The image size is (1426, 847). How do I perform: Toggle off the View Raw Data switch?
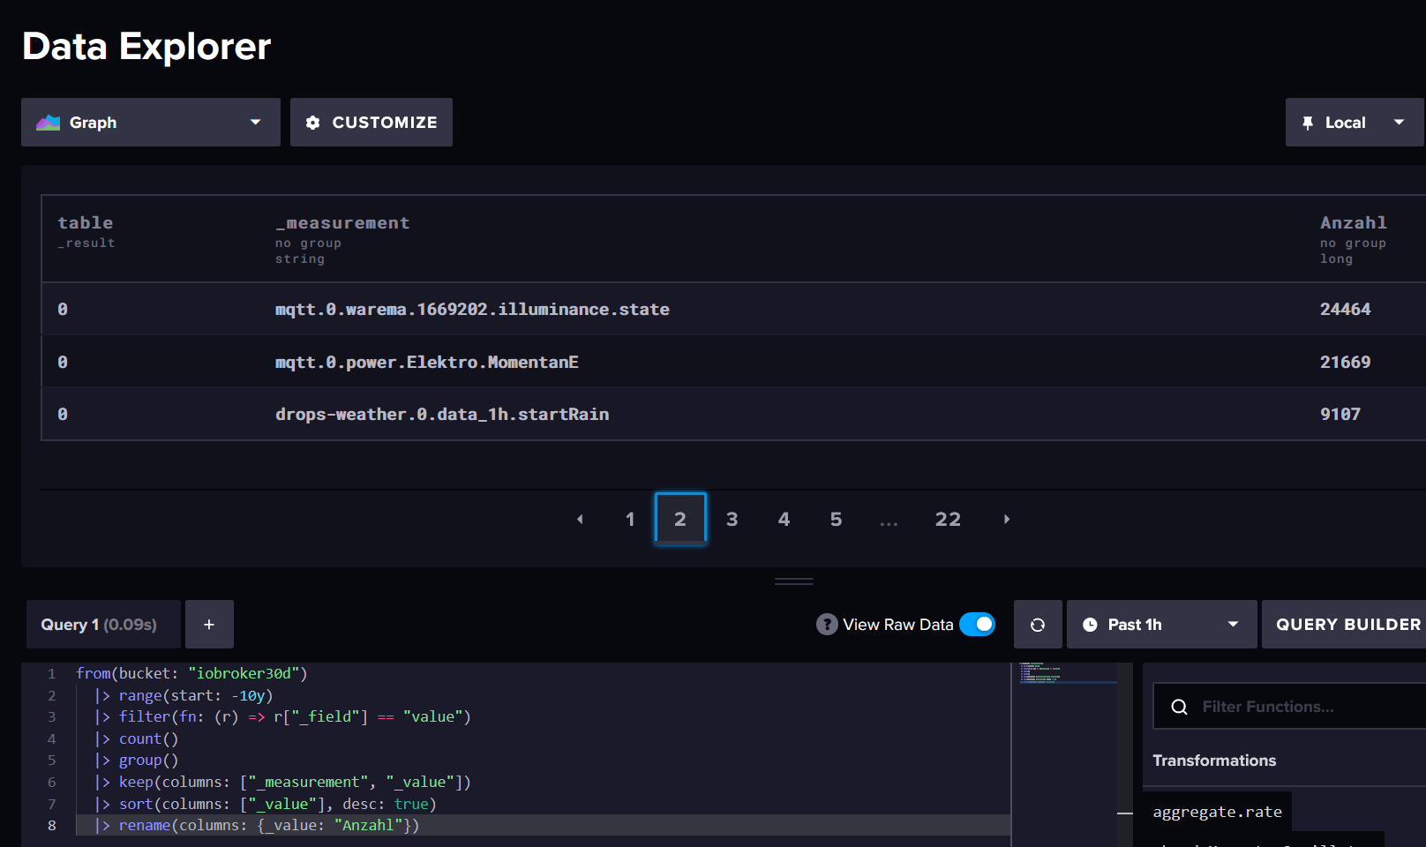(x=977, y=625)
